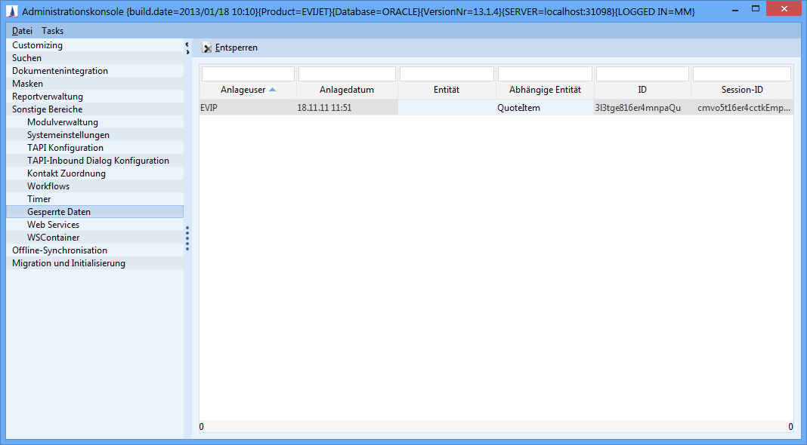The width and height of the screenshot is (807, 445).
Task: Click the Session-ID filter field
Action: pos(741,74)
